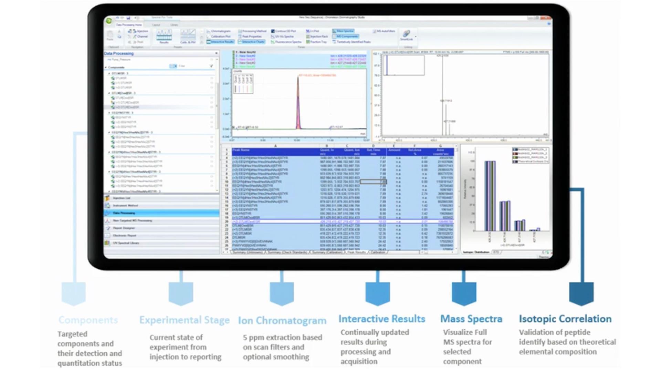Viewport: 661px width, 372px height.
Task: Click the vertical scrollbar of results table
Action: click(x=456, y=196)
